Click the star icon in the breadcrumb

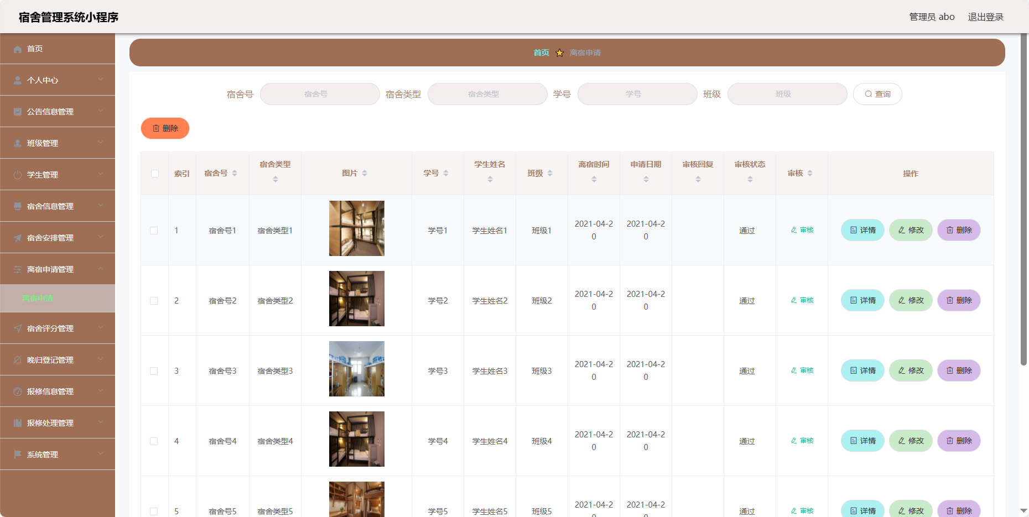(559, 53)
